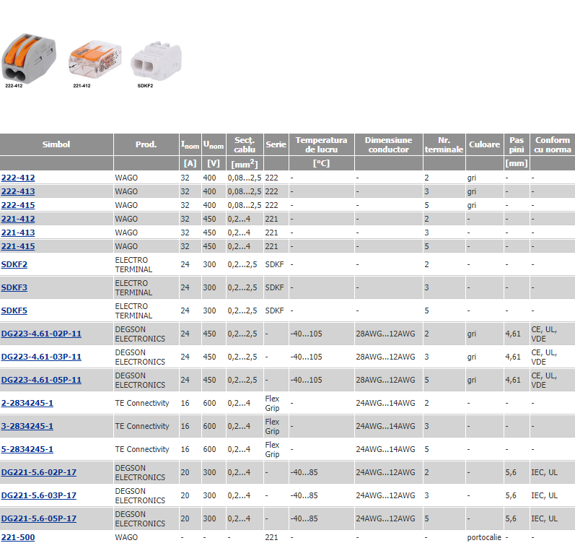Click the Culoare column header
The height and width of the screenshot is (543, 575).
click(484, 144)
